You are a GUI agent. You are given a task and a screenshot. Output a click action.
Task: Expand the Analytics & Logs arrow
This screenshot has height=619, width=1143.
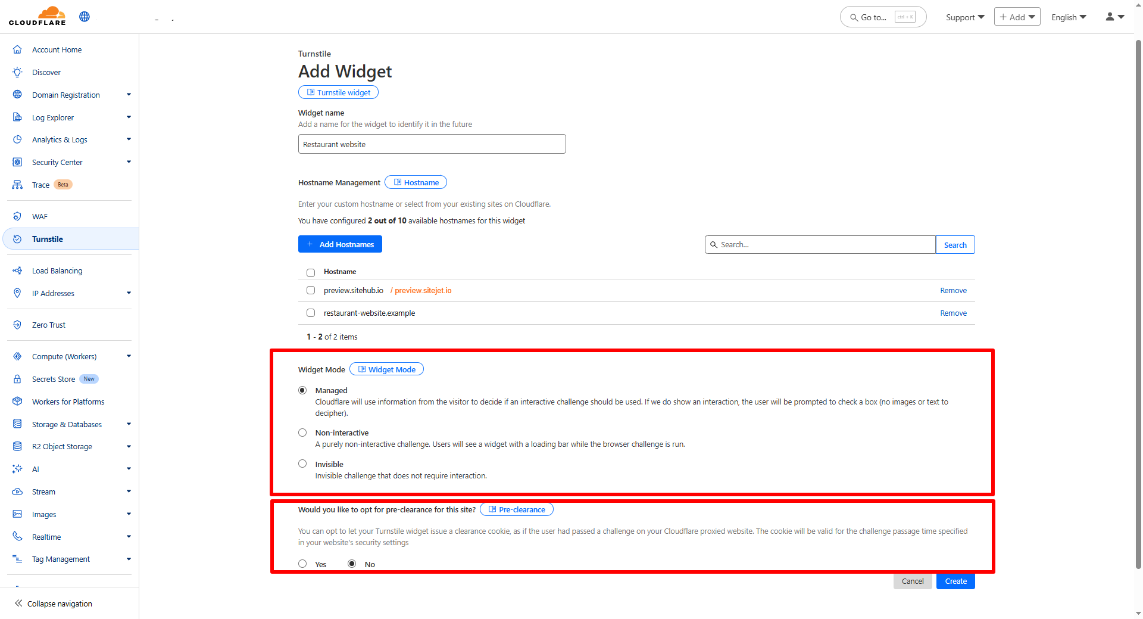[129, 139]
